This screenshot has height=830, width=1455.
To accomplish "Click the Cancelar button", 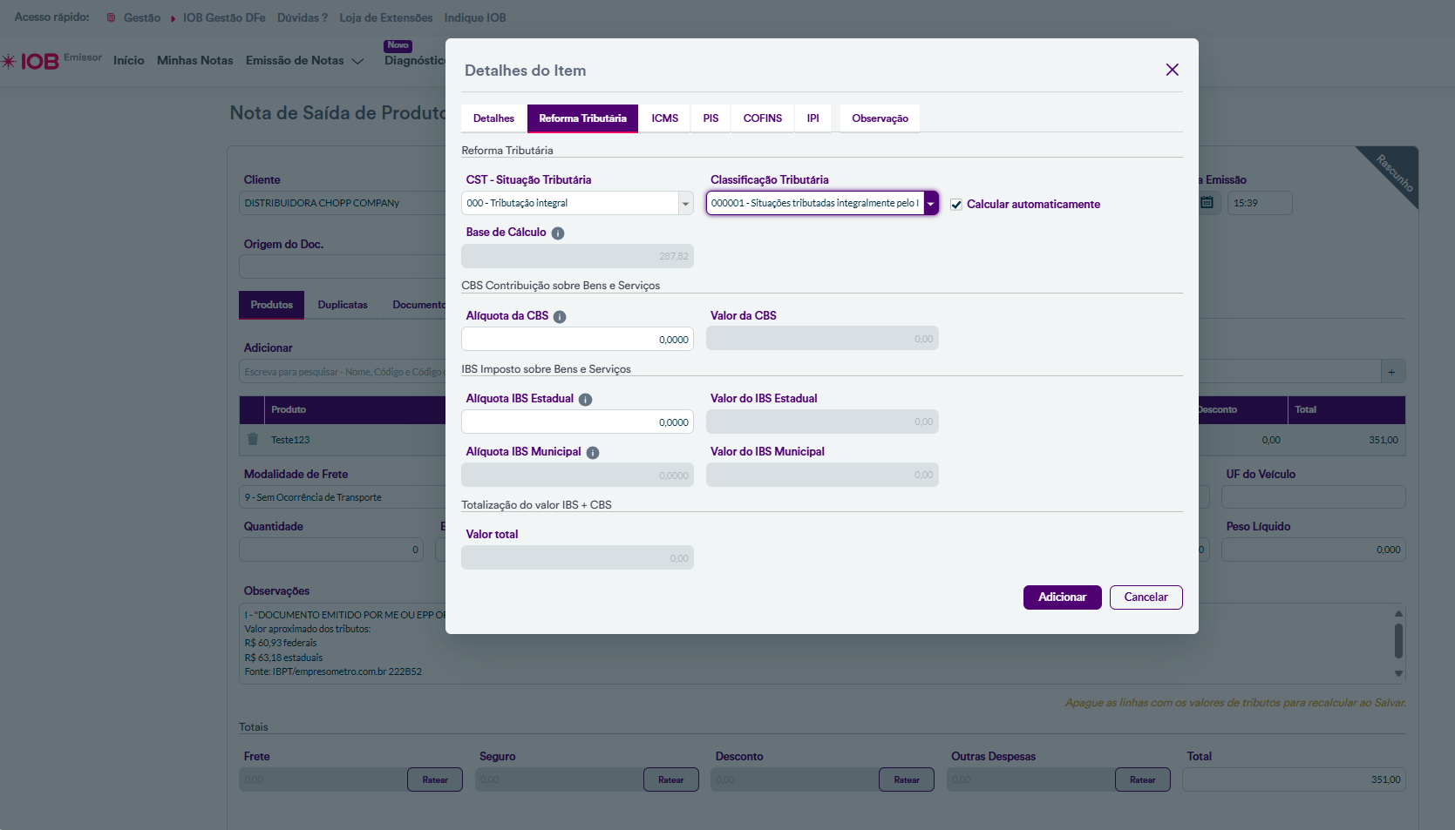I will (x=1145, y=597).
